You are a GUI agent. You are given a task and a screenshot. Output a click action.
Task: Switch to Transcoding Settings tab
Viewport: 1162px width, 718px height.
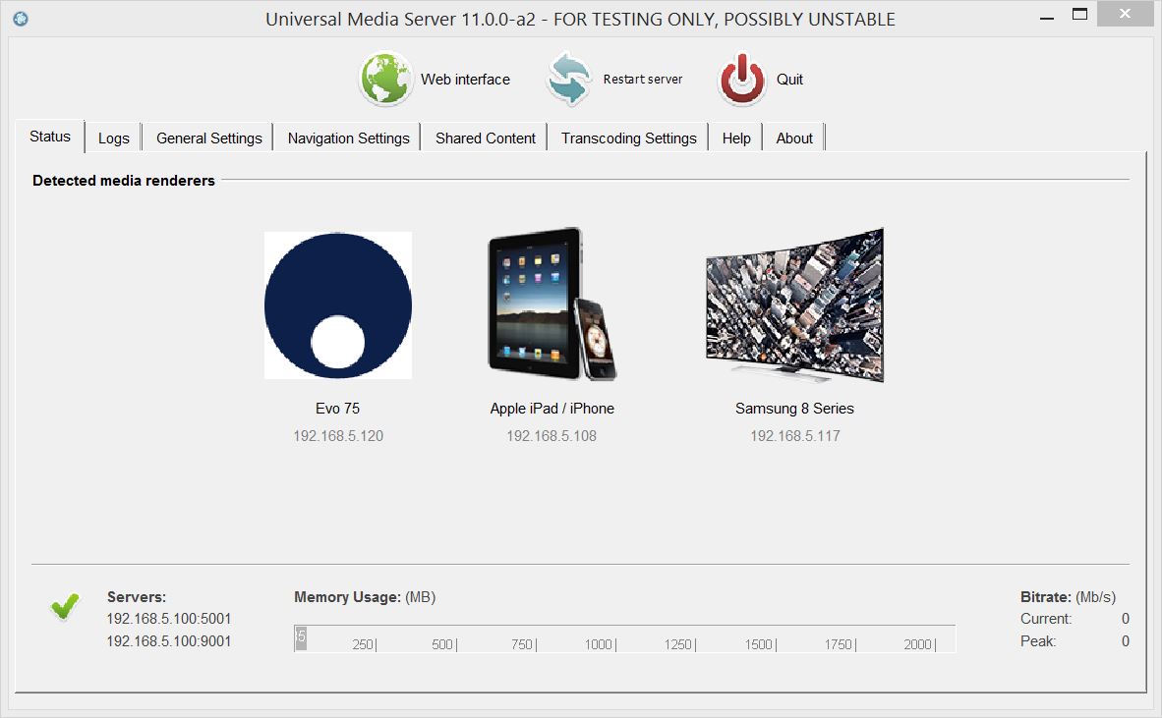[628, 138]
